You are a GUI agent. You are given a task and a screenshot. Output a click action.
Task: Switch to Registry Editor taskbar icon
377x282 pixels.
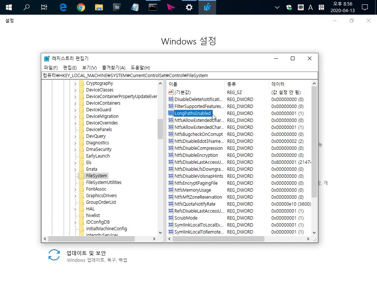207,7
